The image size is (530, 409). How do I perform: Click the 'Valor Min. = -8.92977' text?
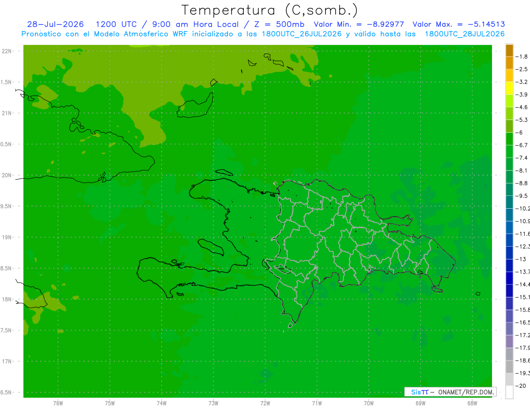(x=359, y=24)
